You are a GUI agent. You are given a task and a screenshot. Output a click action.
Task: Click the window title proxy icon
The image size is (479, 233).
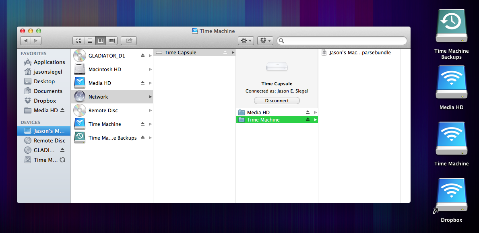point(194,31)
